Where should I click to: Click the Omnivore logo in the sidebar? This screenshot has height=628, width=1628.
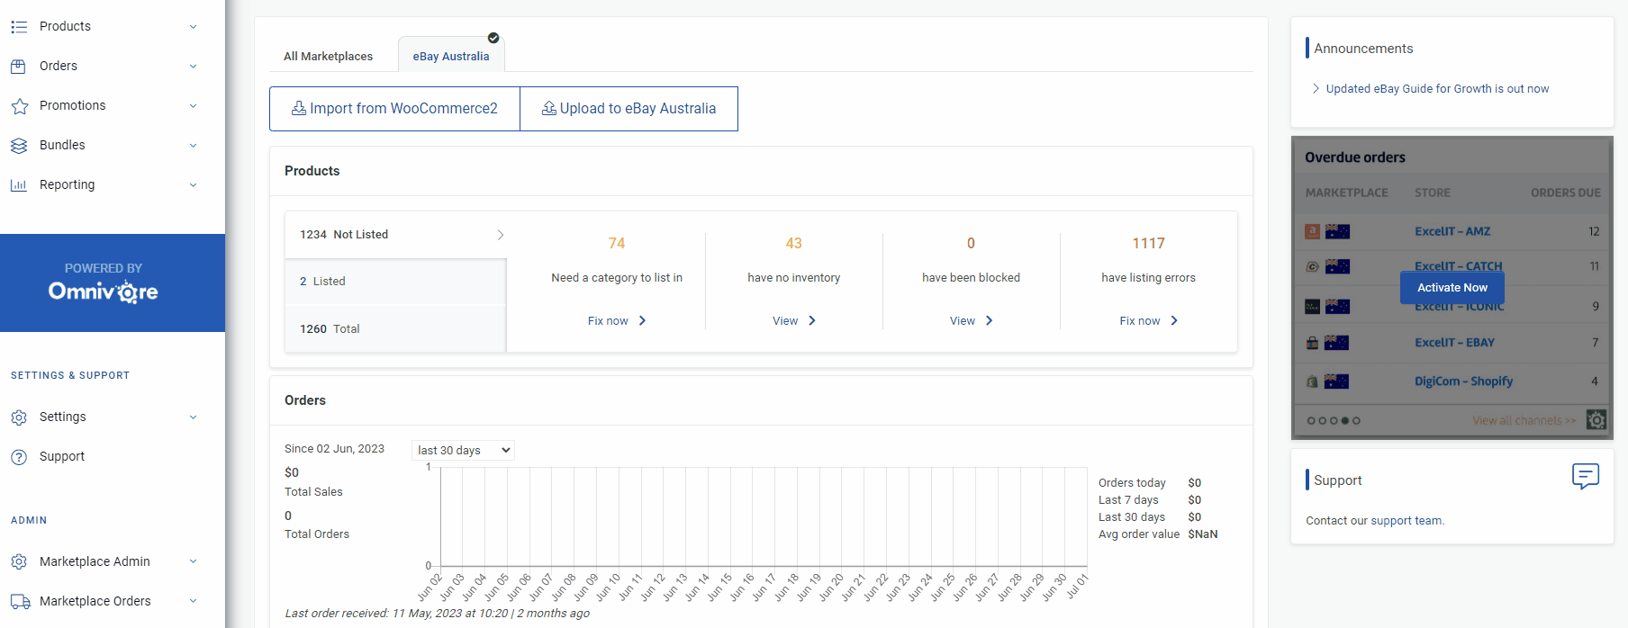click(104, 292)
